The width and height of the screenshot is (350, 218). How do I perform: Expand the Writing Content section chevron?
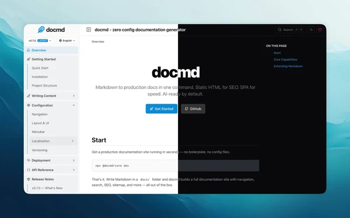pos(73,96)
